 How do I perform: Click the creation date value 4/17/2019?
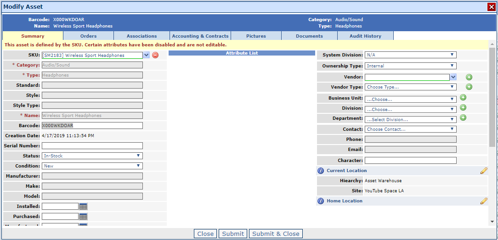[x=68, y=136]
